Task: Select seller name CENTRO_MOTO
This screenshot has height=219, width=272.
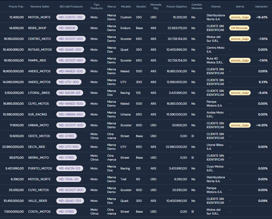Action: [39, 39]
